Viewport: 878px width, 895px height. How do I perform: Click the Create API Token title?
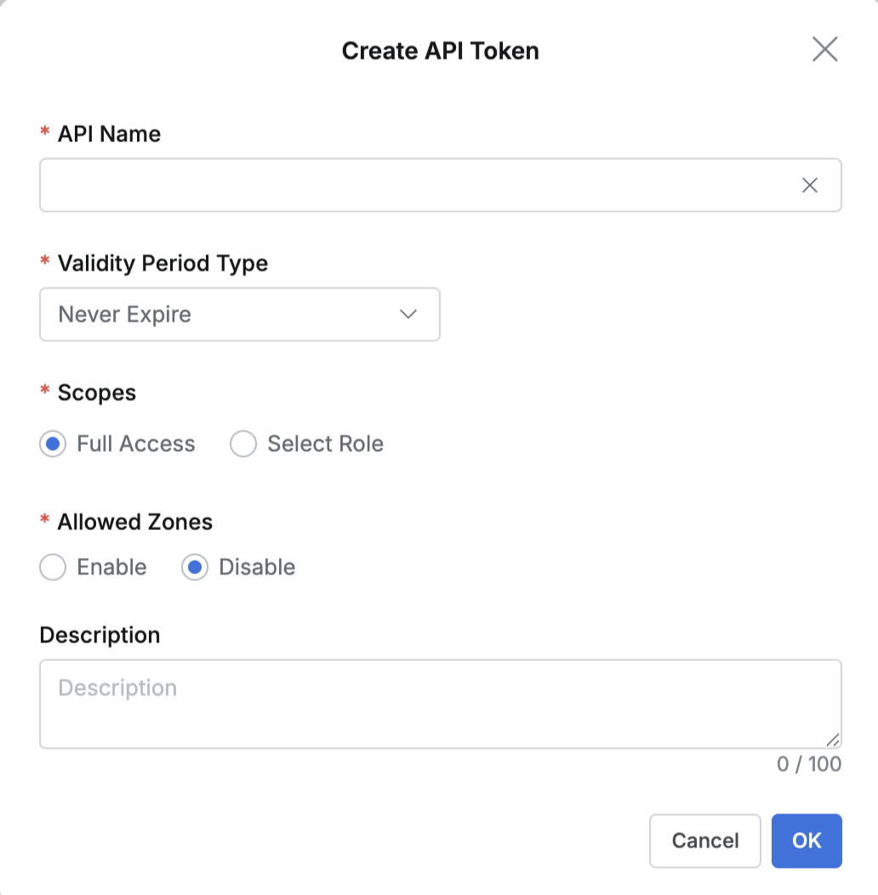click(440, 51)
